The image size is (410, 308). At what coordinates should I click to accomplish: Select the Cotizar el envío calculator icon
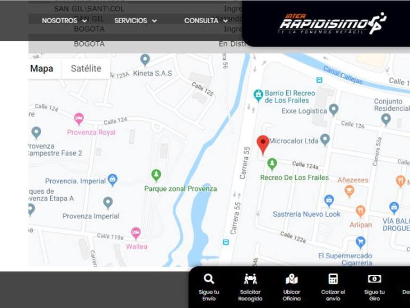tap(333, 279)
